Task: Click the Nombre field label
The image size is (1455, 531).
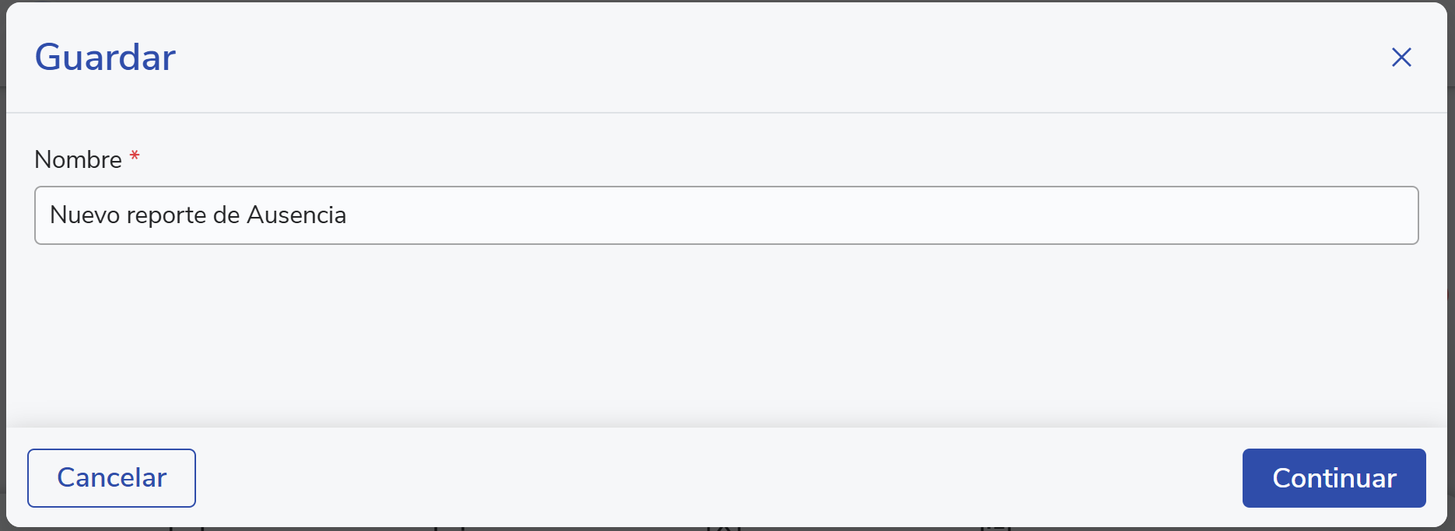Action: 79,160
